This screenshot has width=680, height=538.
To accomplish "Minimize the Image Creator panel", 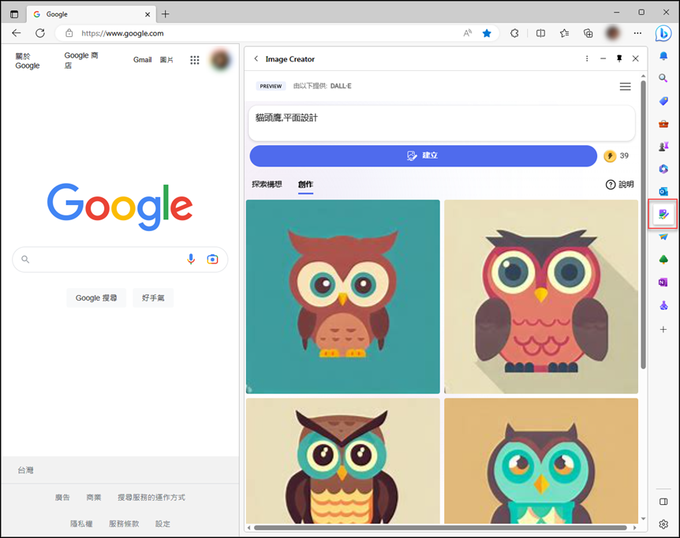I will 603,58.
